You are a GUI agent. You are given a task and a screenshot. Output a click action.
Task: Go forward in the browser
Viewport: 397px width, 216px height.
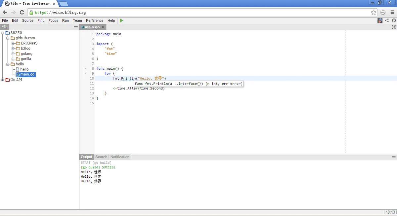pyautogui.click(x=14, y=12)
